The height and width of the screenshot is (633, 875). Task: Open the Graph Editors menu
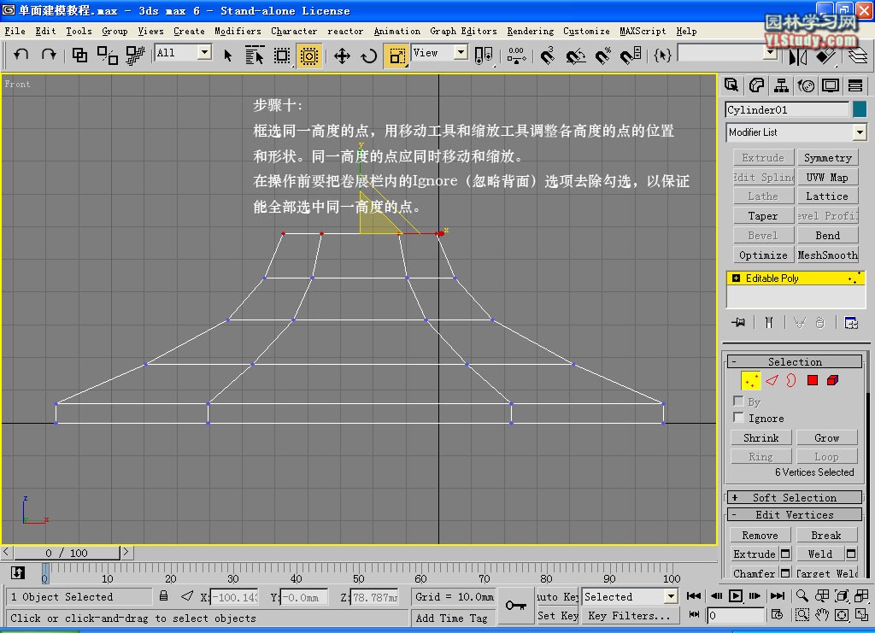point(463,32)
